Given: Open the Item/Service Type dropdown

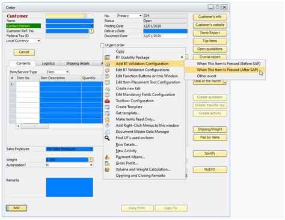Looking at the screenshot, I should [x=67, y=72].
